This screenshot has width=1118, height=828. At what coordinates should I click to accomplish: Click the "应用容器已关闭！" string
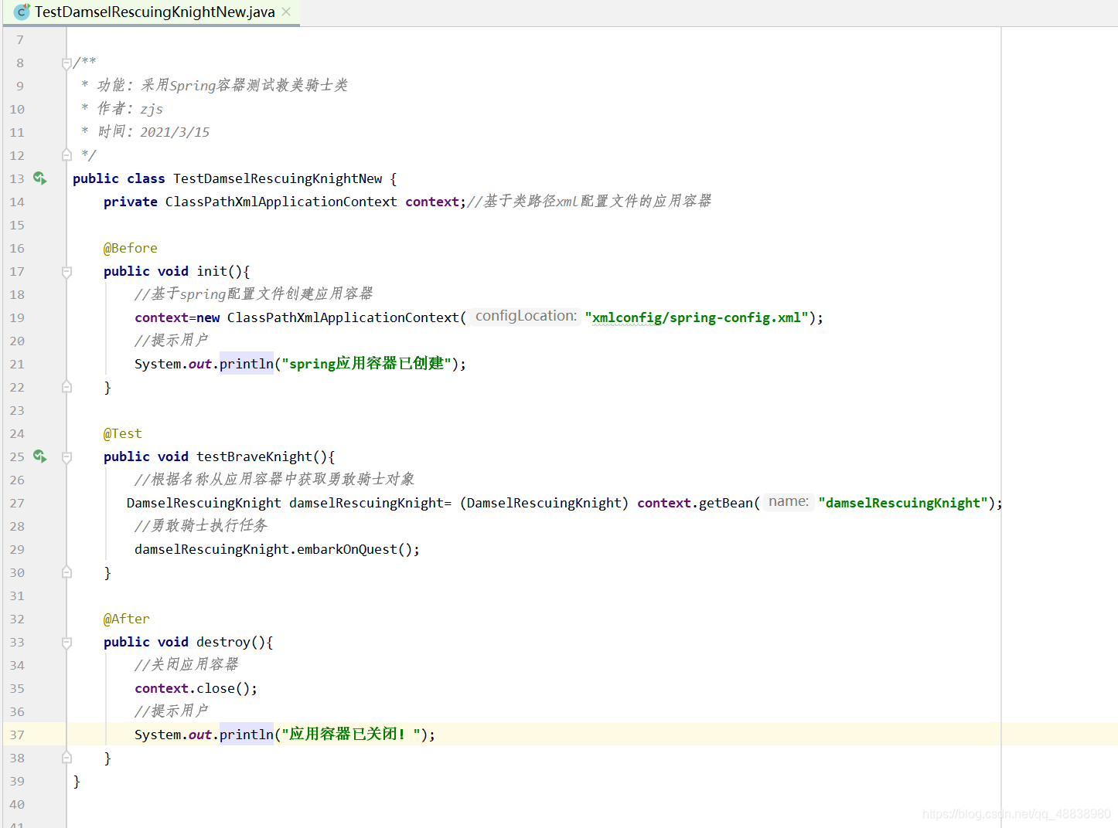click(351, 735)
